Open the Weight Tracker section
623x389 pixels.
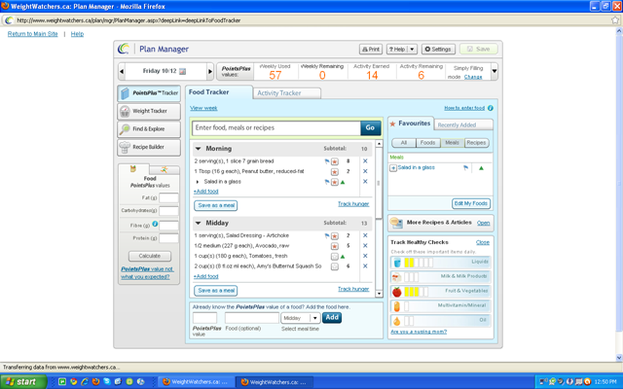click(149, 111)
